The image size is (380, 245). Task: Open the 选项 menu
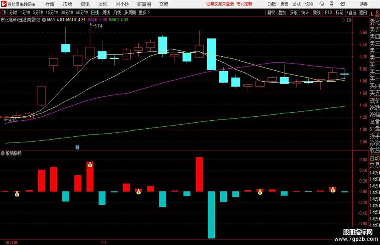pyautogui.click(x=309, y=4)
